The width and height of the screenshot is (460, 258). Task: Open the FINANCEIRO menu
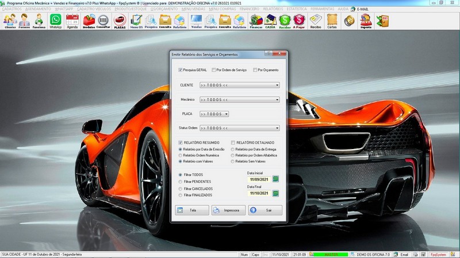pos(250,10)
